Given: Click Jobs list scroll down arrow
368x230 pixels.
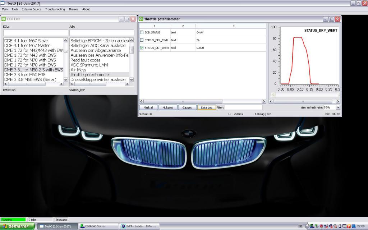Looking at the screenshot, I should click(132, 80).
